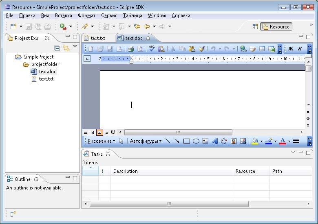318x224 pixels.
Task: Open the File menu
Action: click(9, 15)
